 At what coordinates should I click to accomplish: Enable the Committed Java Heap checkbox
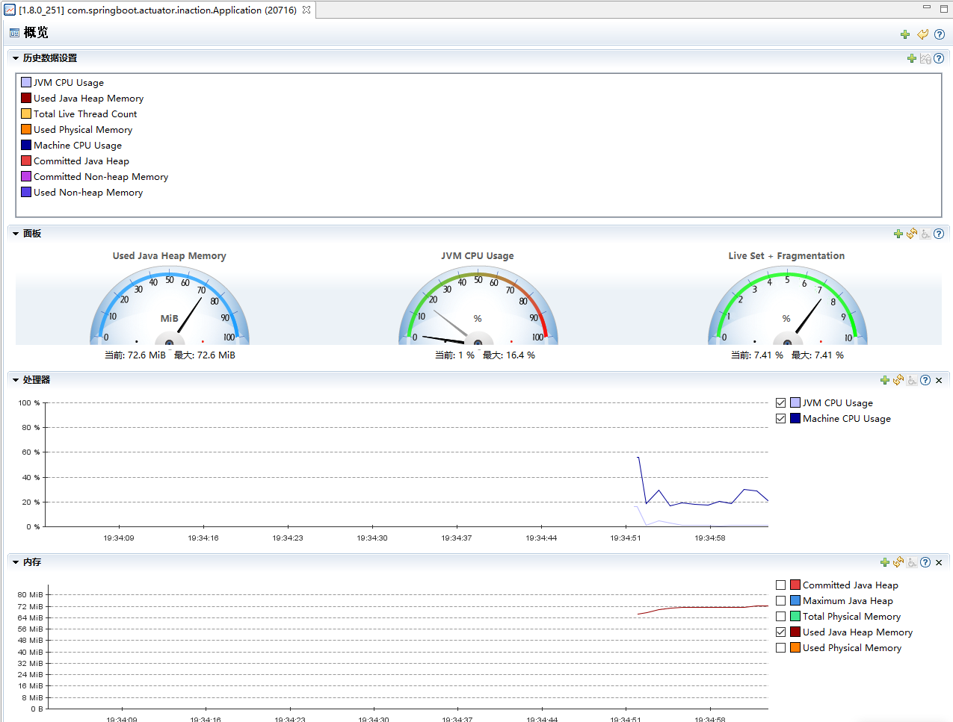(781, 585)
